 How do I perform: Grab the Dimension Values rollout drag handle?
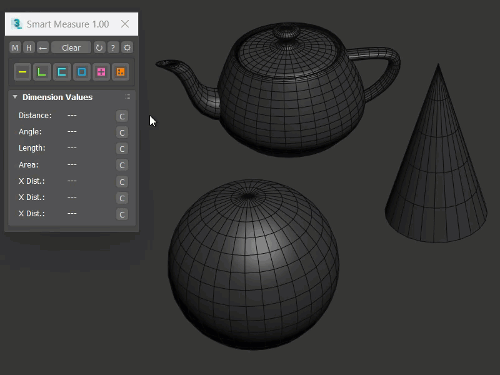tap(127, 97)
